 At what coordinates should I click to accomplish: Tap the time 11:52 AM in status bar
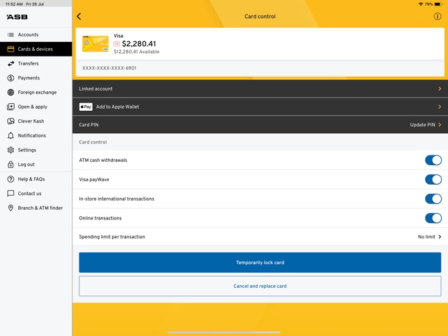(x=14, y=4)
